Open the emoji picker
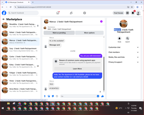144x115 pixels. pos(98,96)
